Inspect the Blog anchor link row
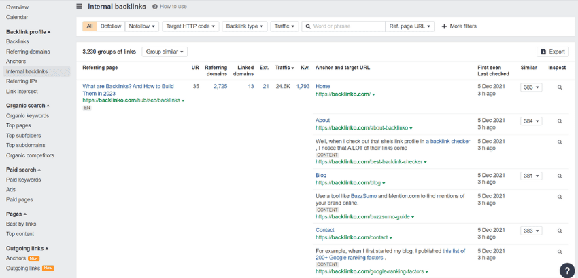The image size is (578, 278). [x=560, y=176]
